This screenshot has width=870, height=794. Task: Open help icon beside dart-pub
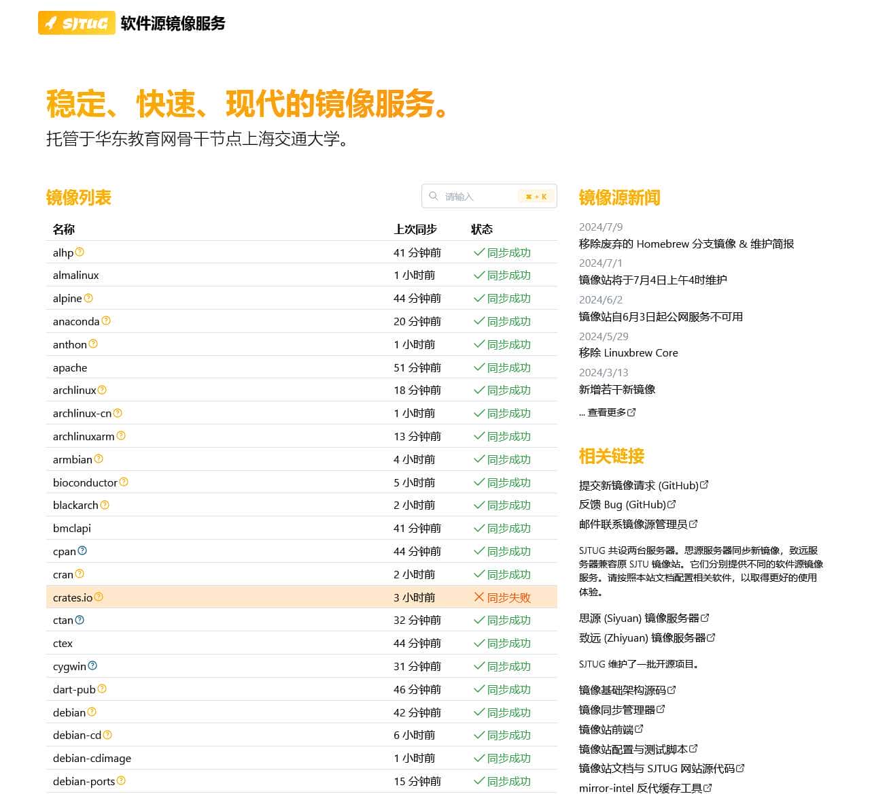click(x=102, y=689)
